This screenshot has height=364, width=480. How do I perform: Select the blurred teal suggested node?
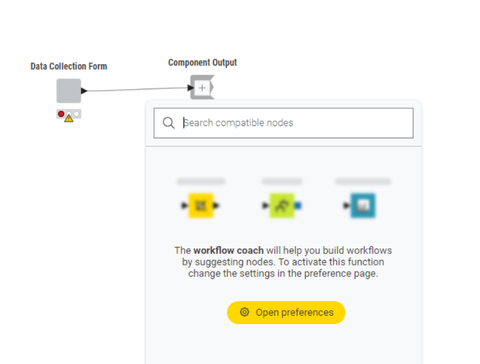(x=363, y=206)
